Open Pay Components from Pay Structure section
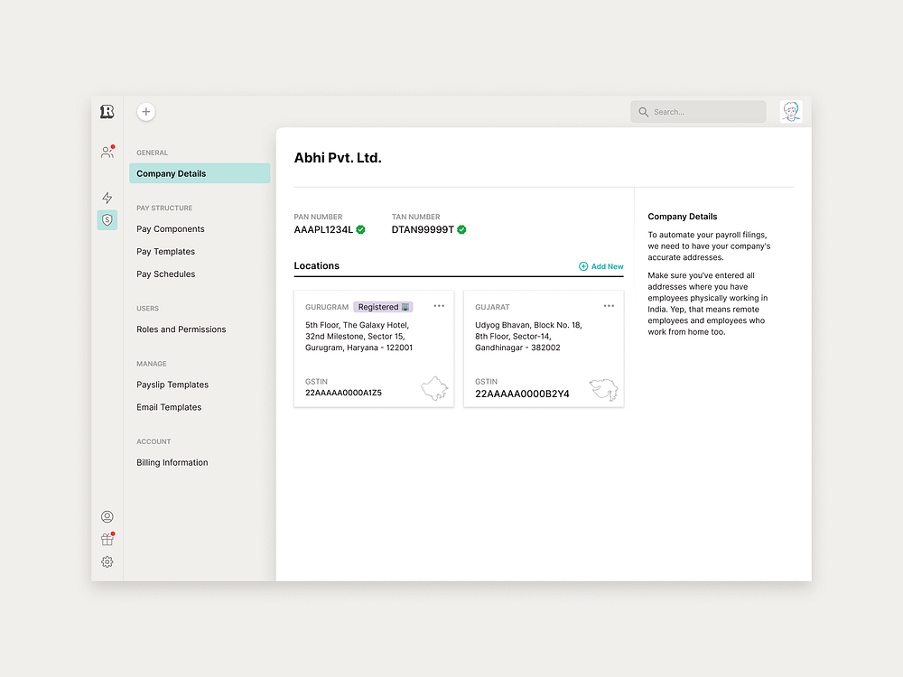The image size is (903, 677). click(x=172, y=228)
